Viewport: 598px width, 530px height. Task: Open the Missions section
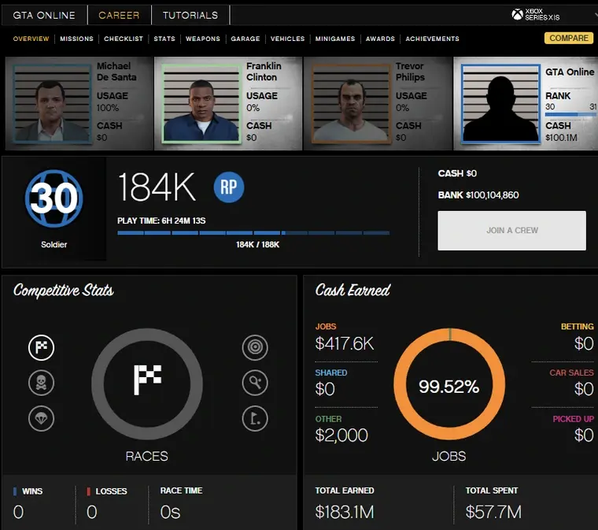pyautogui.click(x=76, y=39)
